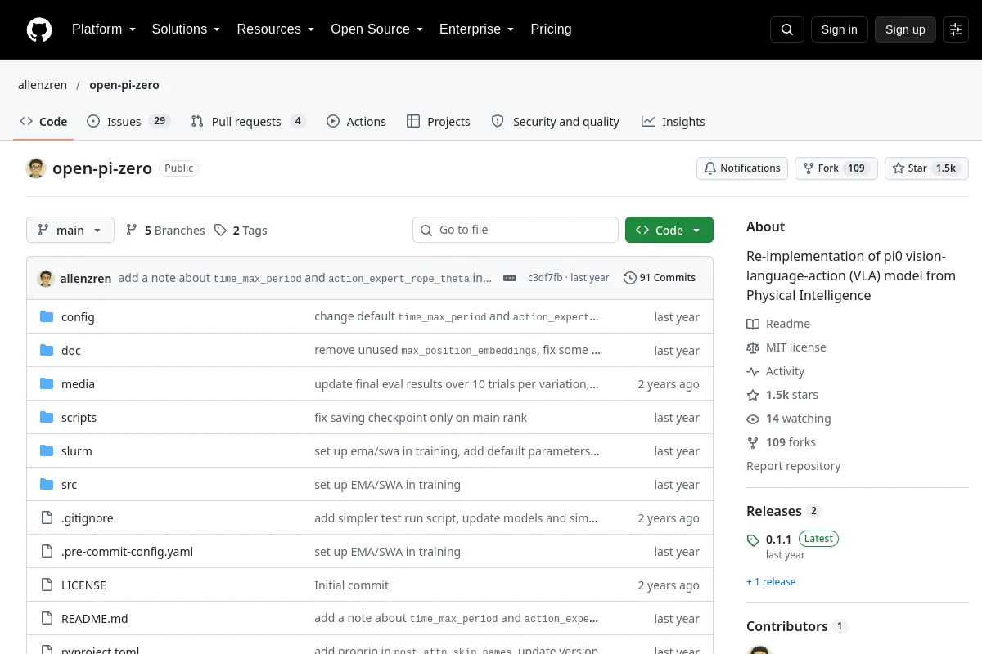
Task: Expand the Platform menu
Action: (x=103, y=29)
